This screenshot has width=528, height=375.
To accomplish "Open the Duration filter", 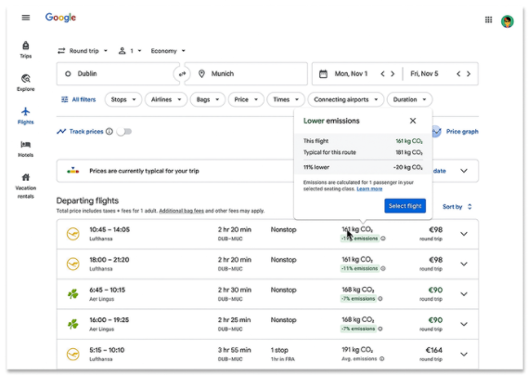I will point(409,99).
